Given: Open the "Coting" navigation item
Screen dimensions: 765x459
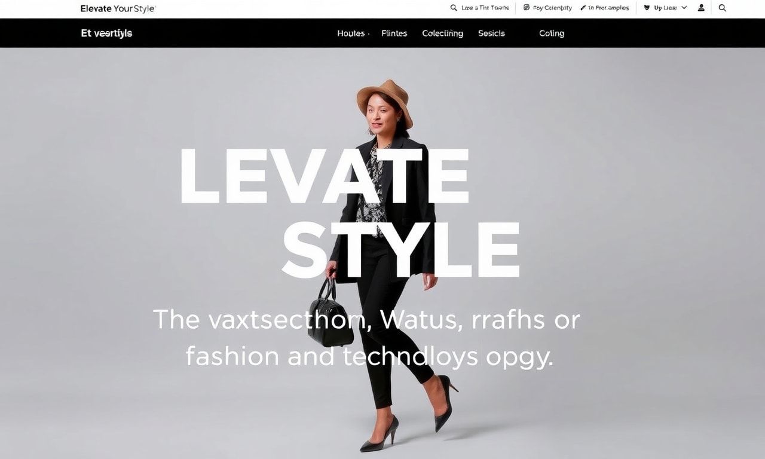Looking at the screenshot, I should 552,33.
